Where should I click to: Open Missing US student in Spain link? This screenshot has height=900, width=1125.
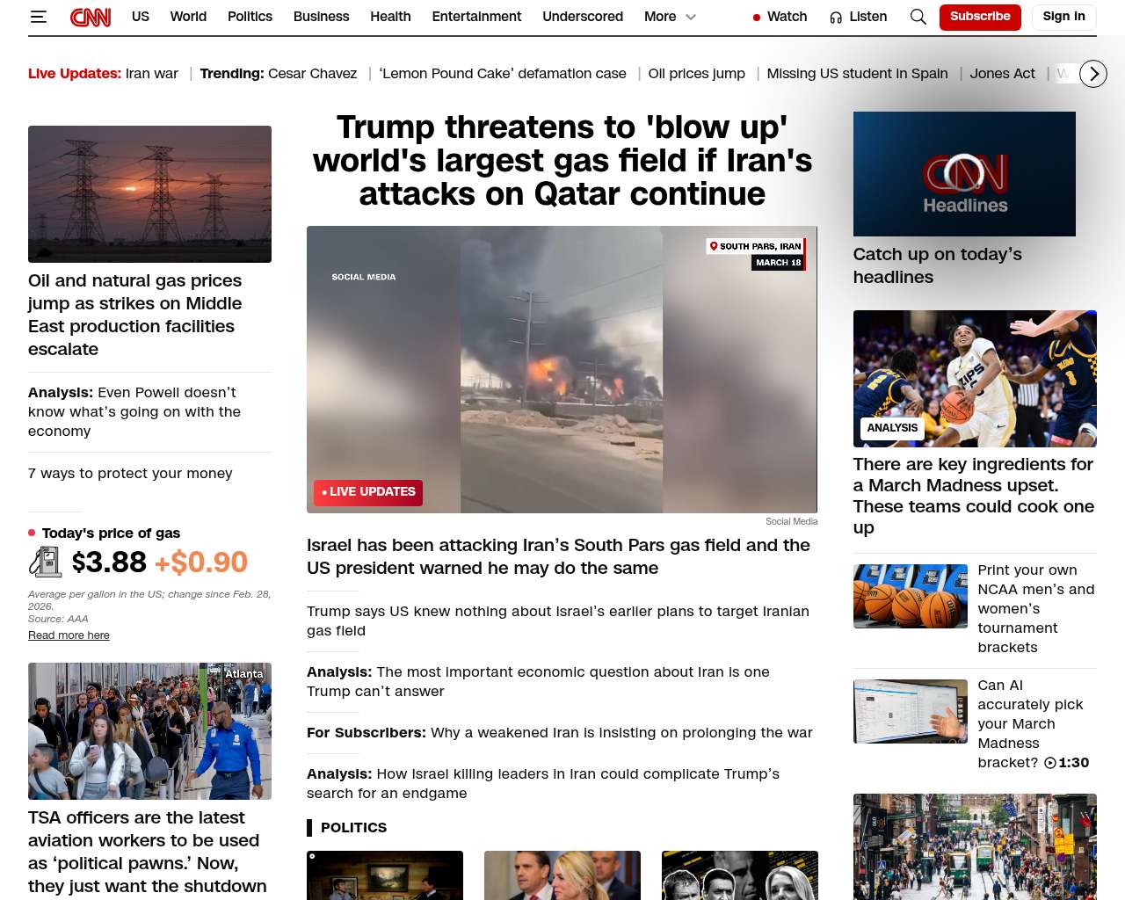(x=857, y=74)
